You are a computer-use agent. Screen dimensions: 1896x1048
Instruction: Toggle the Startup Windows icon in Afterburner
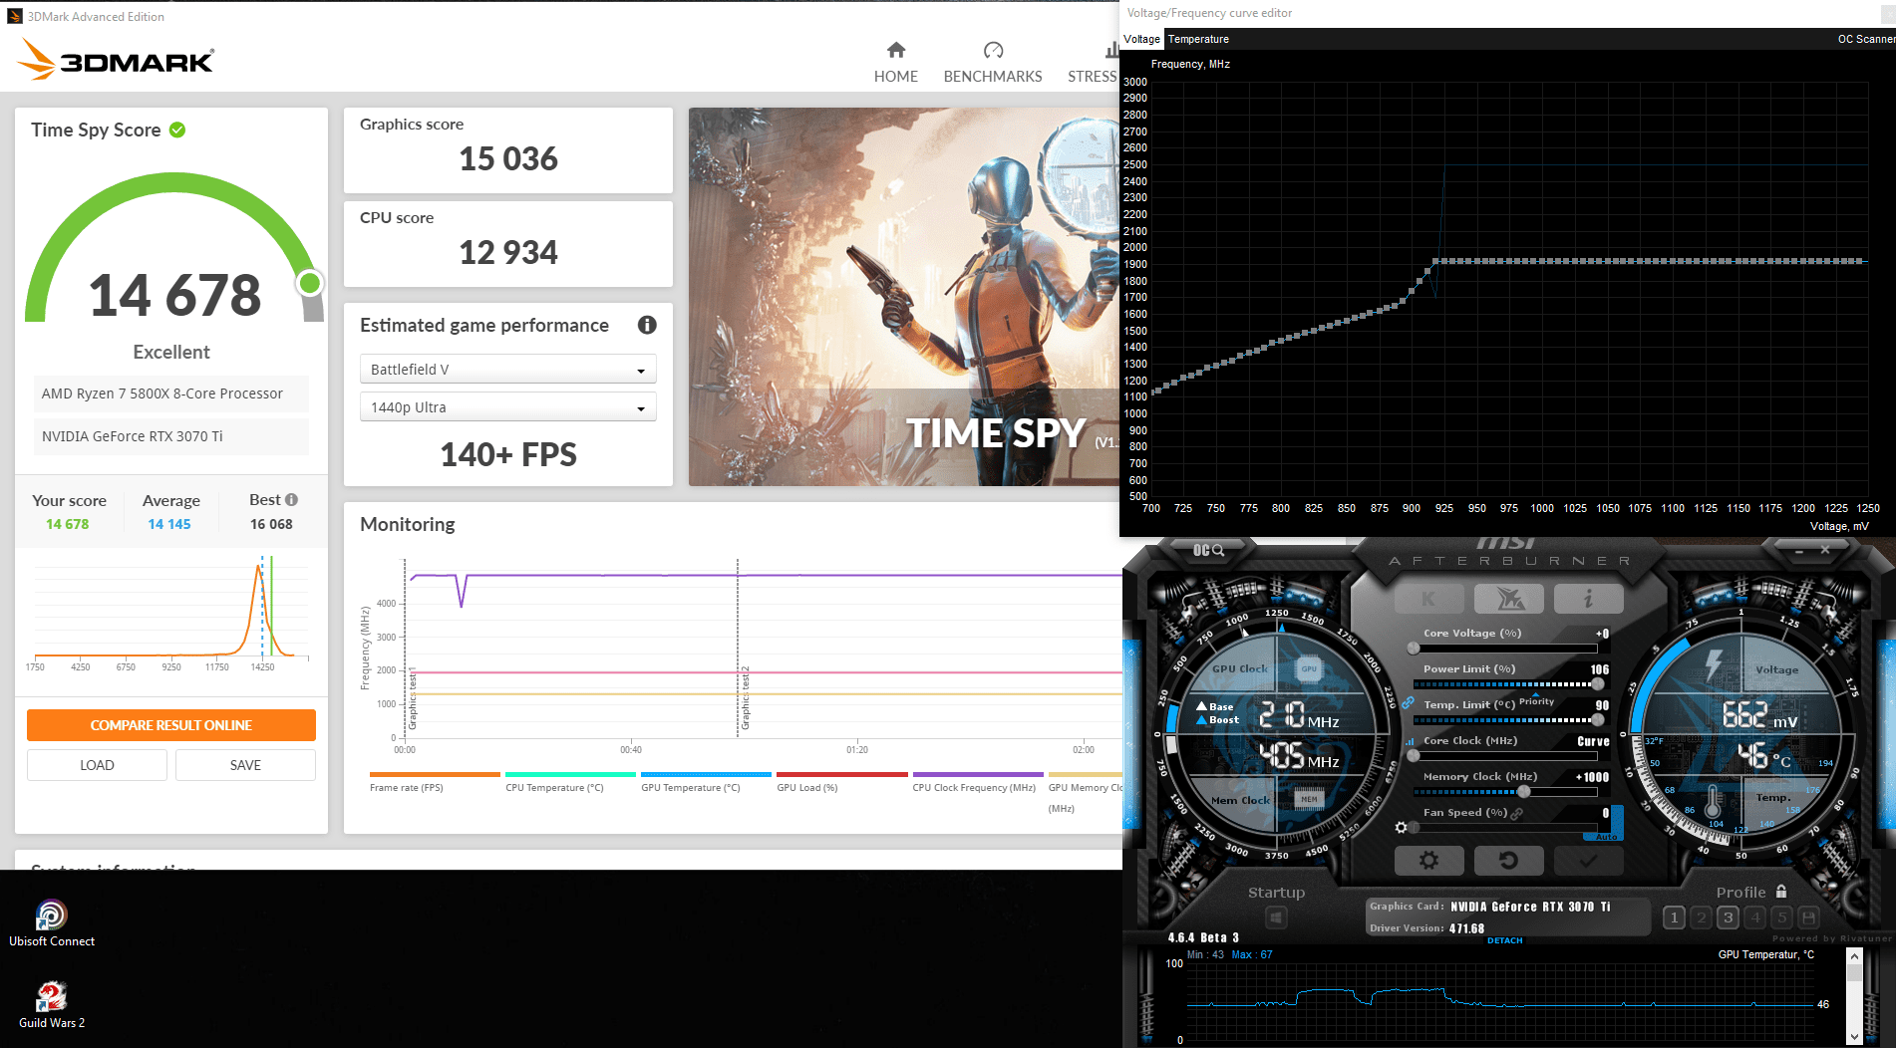click(x=1276, y=917)
